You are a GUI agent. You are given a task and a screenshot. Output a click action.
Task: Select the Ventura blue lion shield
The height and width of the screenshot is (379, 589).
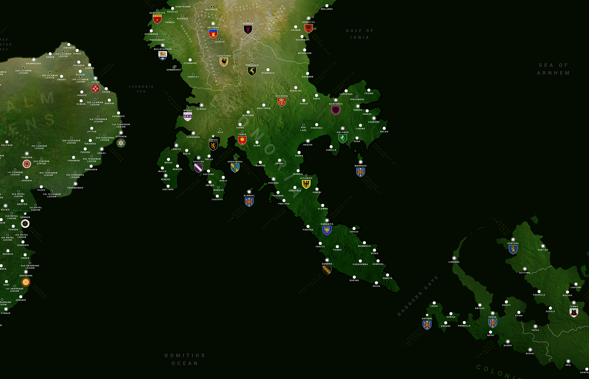pos(513,249)
